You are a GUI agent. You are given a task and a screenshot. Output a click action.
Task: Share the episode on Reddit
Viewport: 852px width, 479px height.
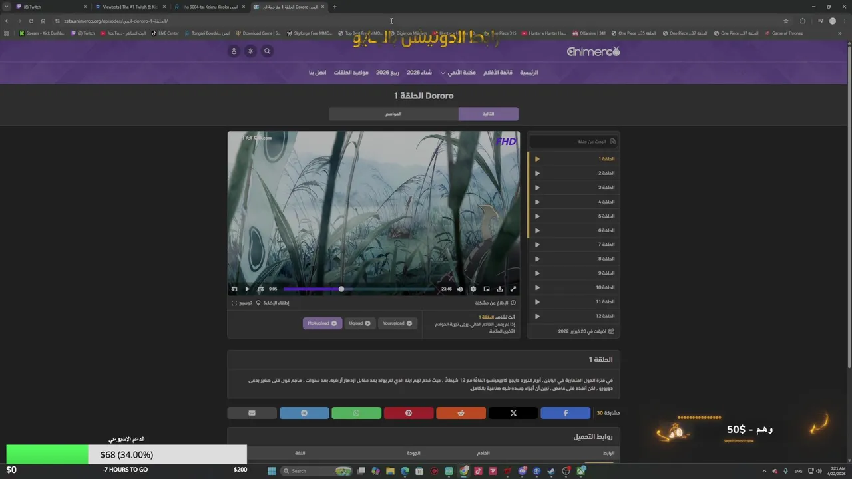pos(461,413)
